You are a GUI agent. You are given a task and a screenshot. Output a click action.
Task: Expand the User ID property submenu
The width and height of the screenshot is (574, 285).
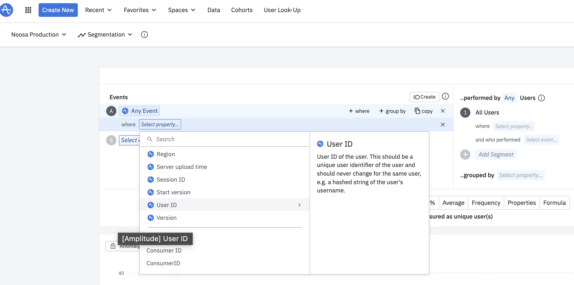click(x=299, y=205)
